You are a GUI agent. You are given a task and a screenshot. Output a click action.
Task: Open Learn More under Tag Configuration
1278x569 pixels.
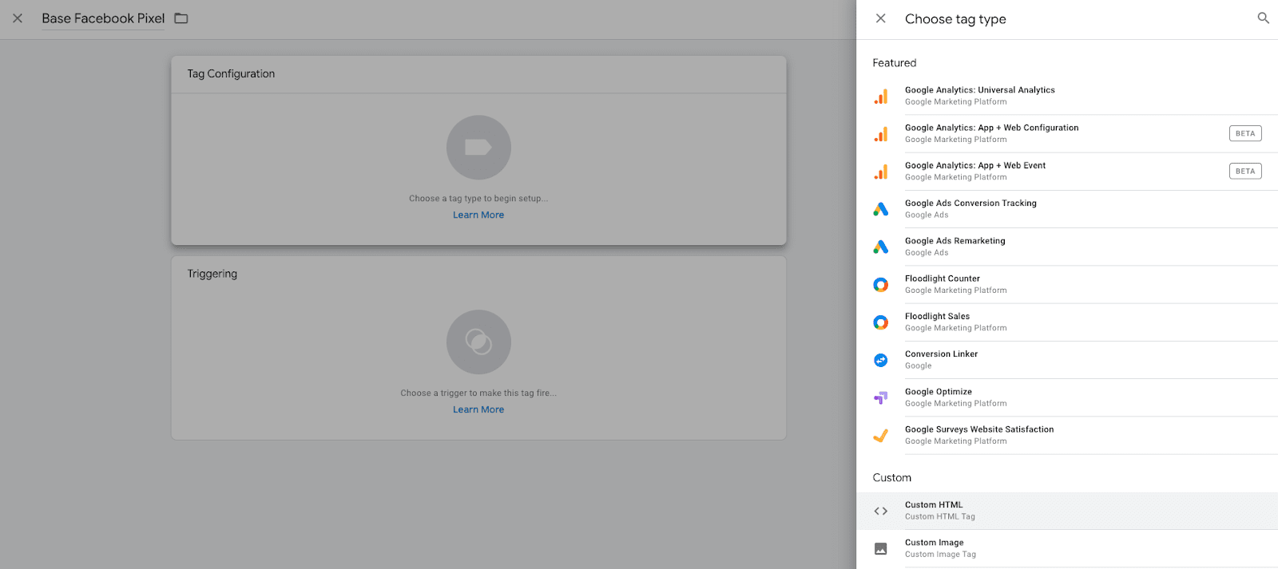pyautogui.click(x=478, y=215)
